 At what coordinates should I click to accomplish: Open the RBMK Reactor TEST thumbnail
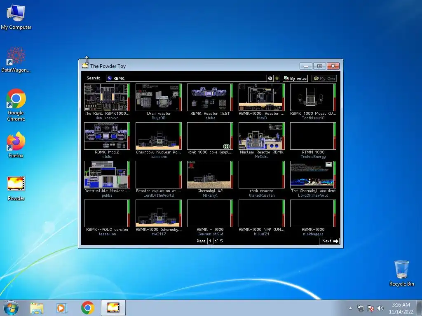[x=210, y=97]
